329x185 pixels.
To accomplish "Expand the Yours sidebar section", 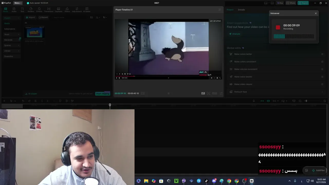I will (12, 34).
